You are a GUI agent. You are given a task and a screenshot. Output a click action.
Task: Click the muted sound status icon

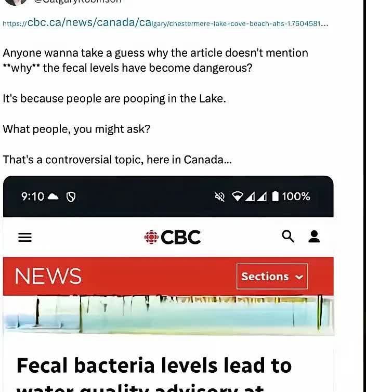[220, 197]
